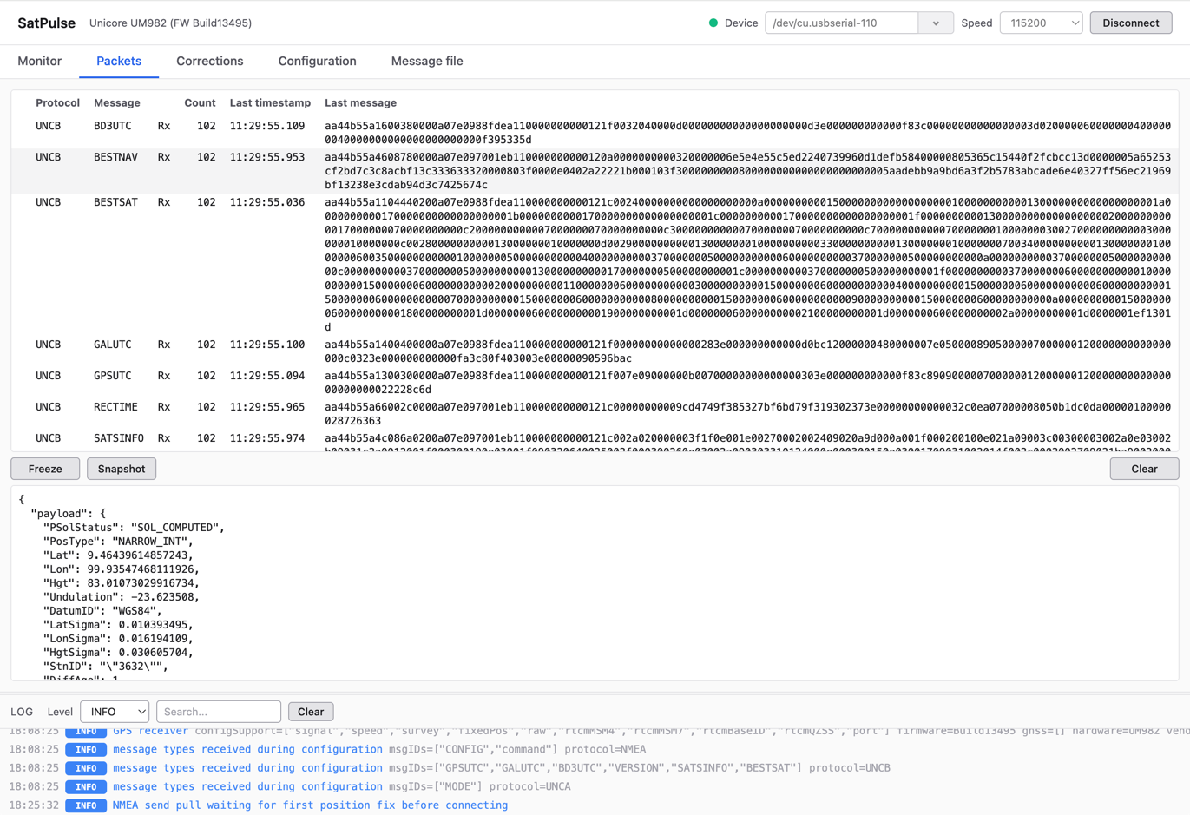The image size is (1190, 815).
Task: Click log entry with msgIDs MODE protocol UNCA
Action: point(342,786)
